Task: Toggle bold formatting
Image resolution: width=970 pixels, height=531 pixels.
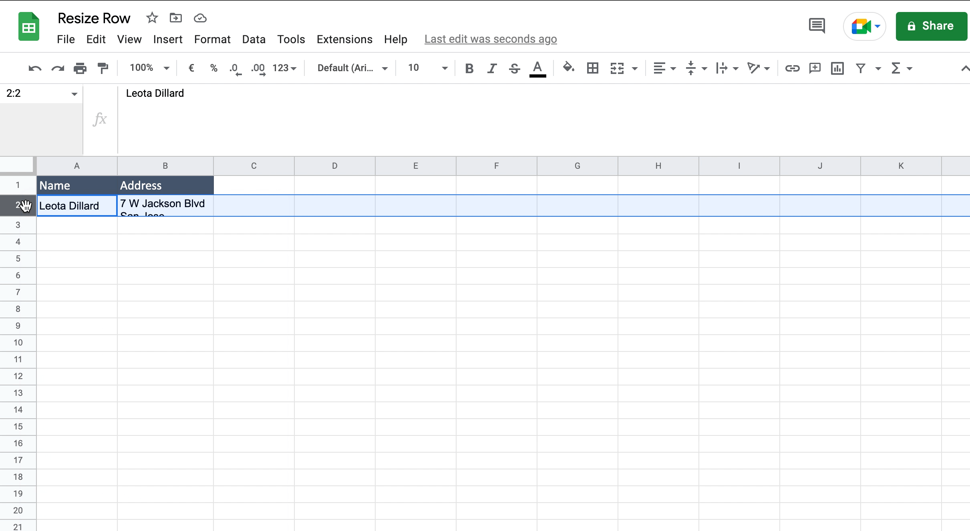Action: coord(469,68)
